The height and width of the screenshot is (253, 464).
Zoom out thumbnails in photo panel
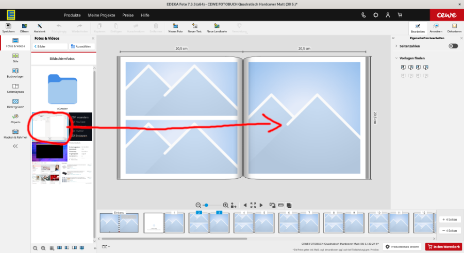tap(35, 248)
